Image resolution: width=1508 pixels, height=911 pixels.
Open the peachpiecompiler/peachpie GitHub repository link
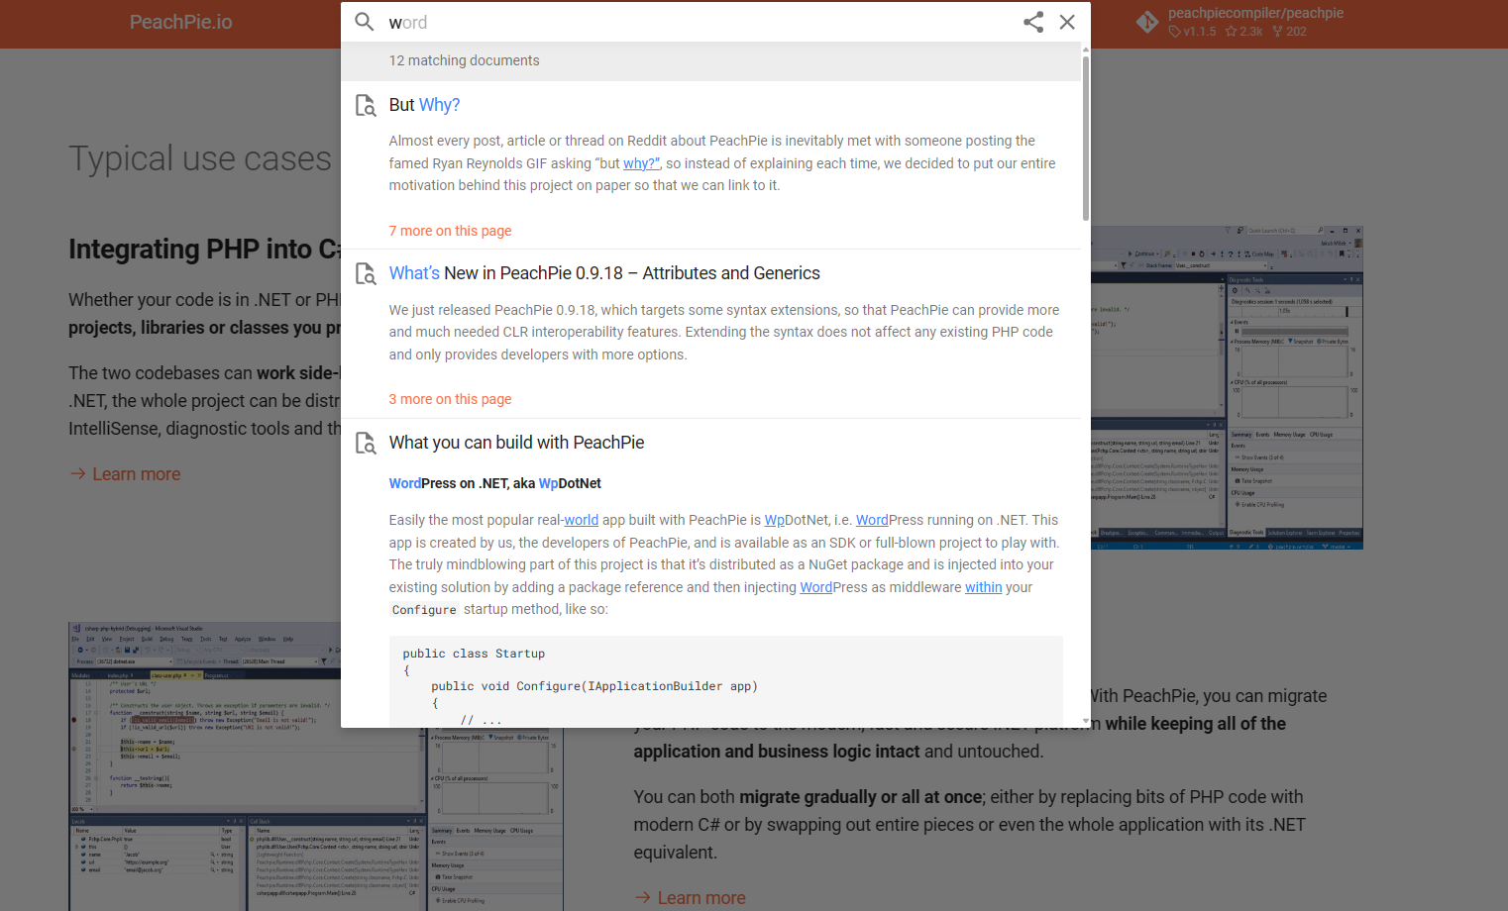click(x=1255, y=22)
